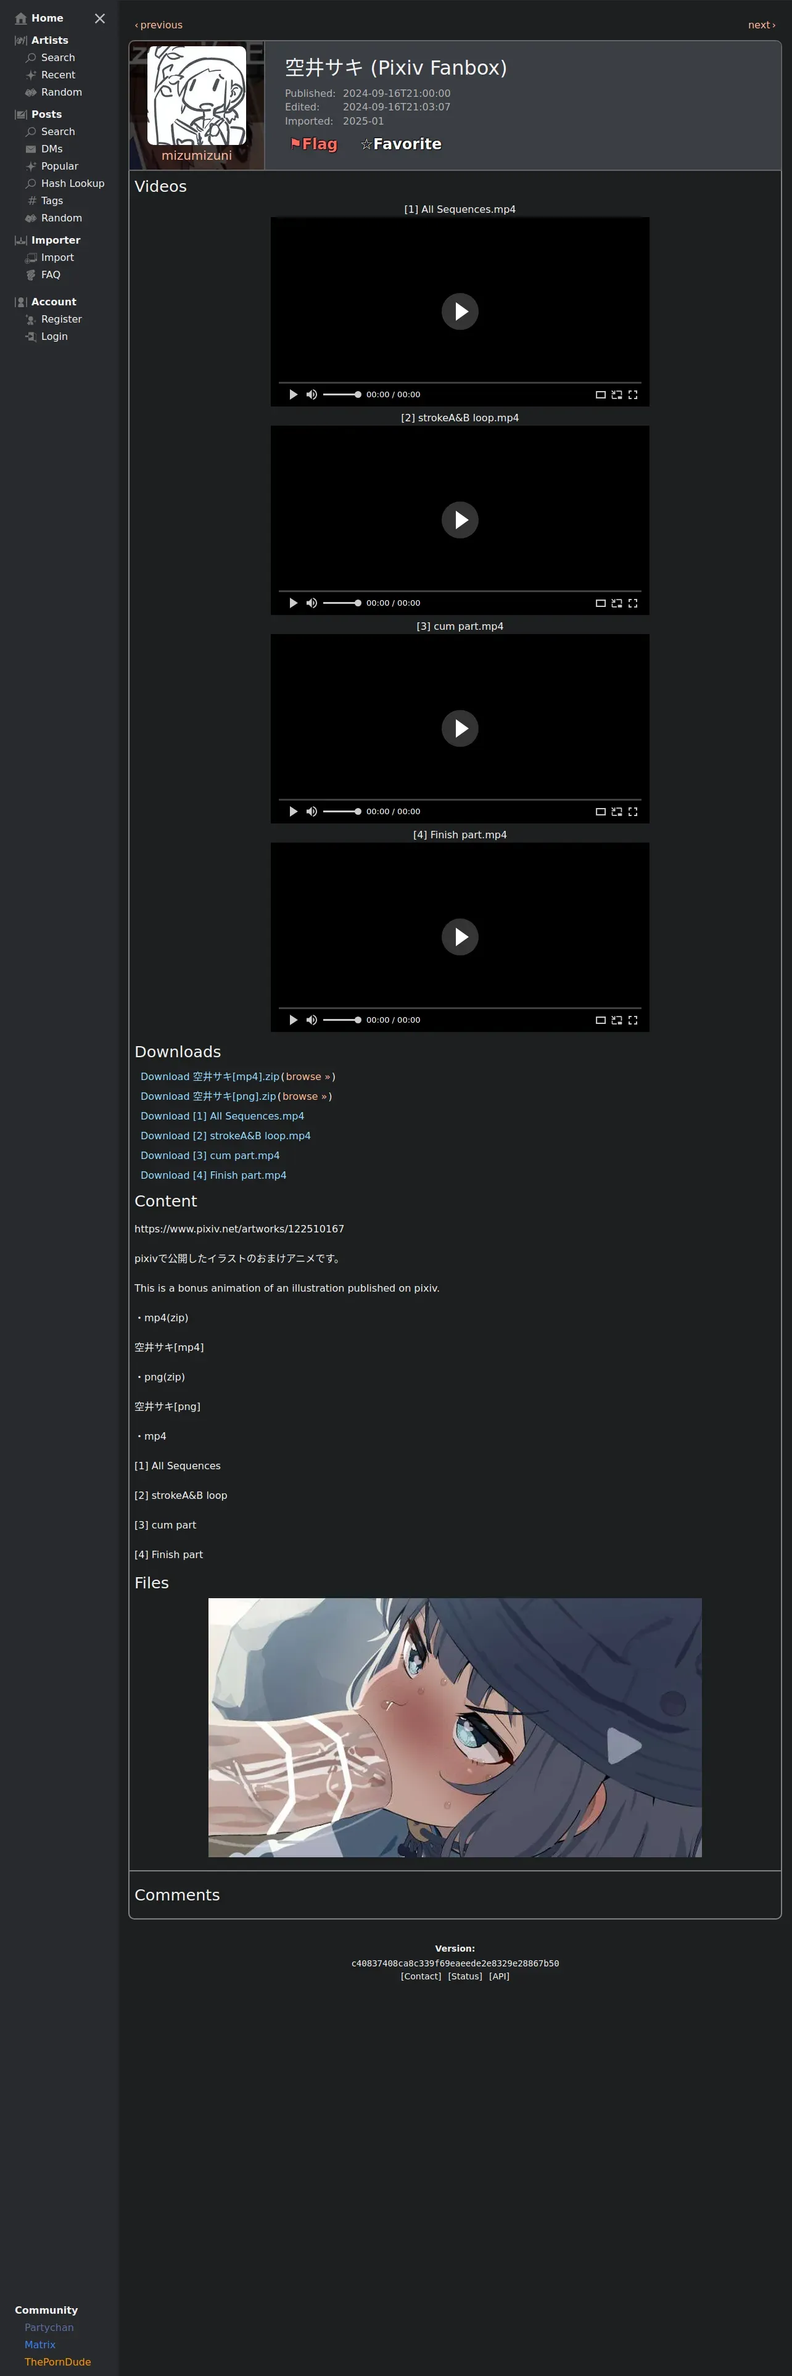This screenshot has height=2376, width=792.
Task: Click the big play button on Finish part video
Action: (460, 937)
